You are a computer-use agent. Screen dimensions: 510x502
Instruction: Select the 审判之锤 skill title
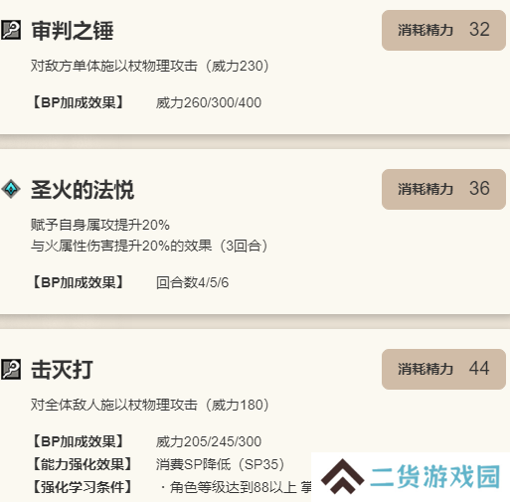click(73, 31)
